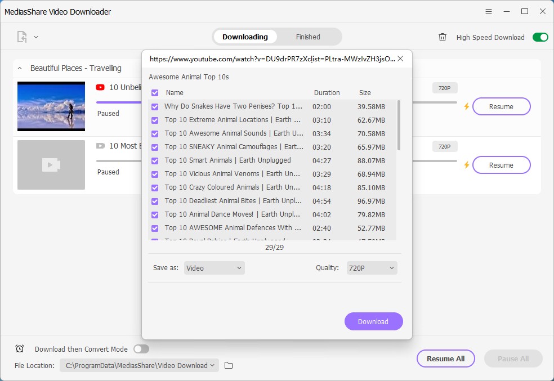This screenshot has height=381, width=554.
Task: Click the hamburger menu icon in title bar
Action: point(488,11)
